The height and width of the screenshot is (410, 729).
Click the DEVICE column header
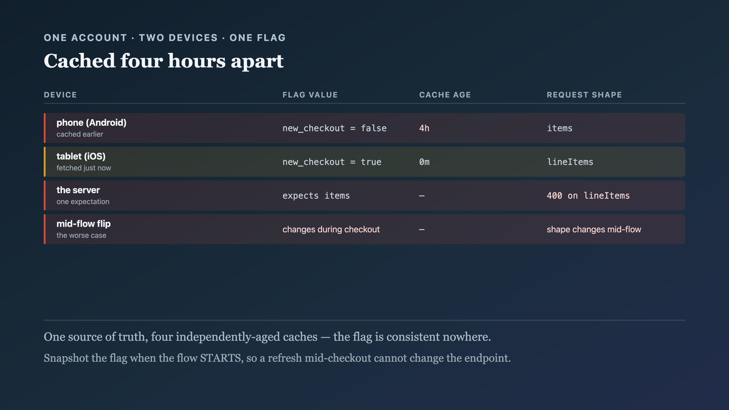[60, 95]
